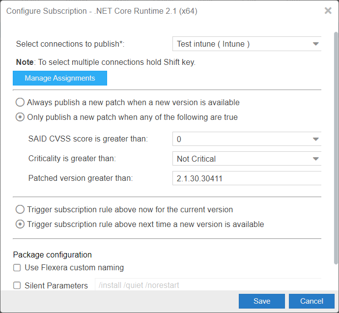Click the connections dropdown arrow
The width and height of the screenshot is (339, 313).
[315, 44]
